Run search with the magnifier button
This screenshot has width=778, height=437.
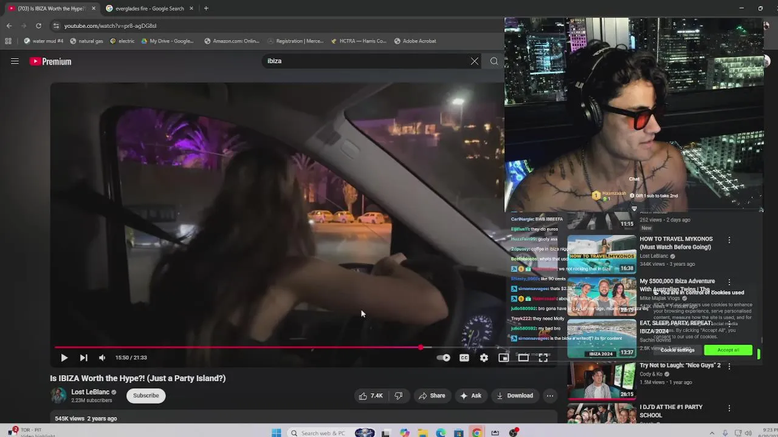(494, 61)
